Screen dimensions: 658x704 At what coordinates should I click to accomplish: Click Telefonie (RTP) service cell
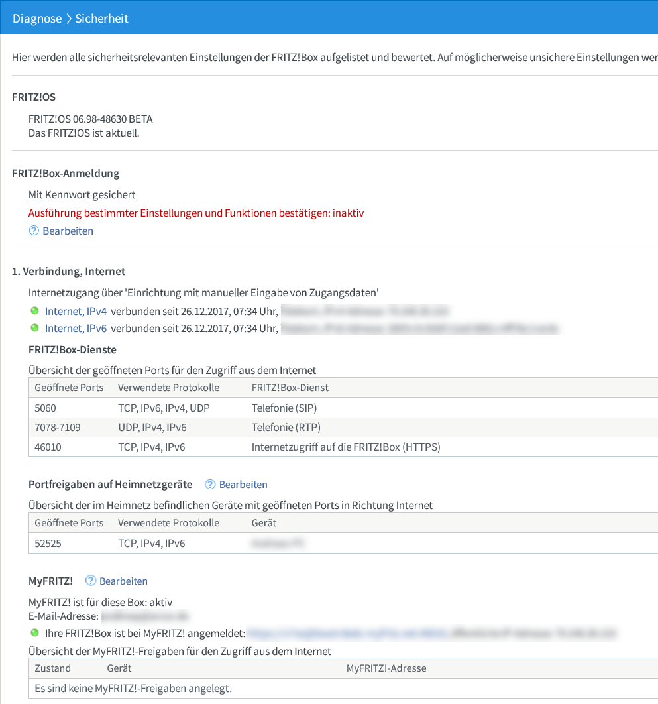[286, 427]
